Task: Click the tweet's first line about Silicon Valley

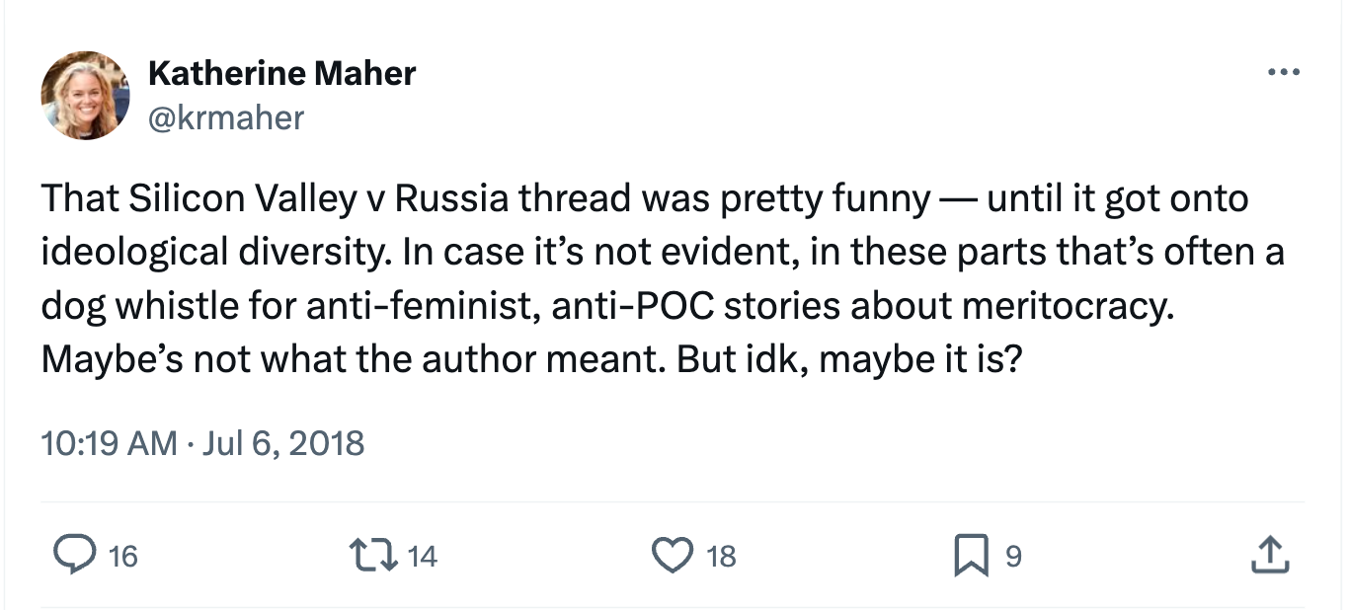Action: click(645, 199)
